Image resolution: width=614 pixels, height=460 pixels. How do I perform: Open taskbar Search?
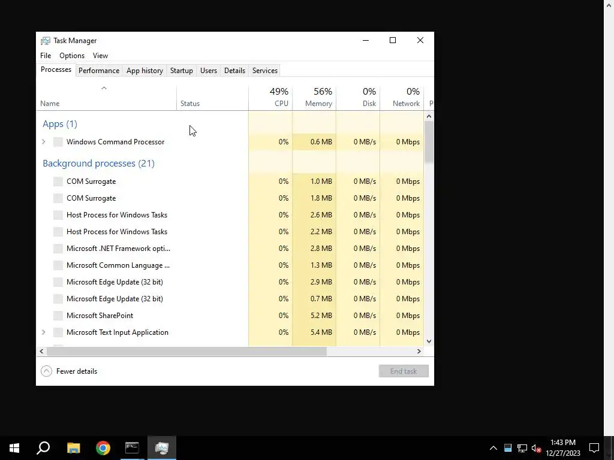43,448
